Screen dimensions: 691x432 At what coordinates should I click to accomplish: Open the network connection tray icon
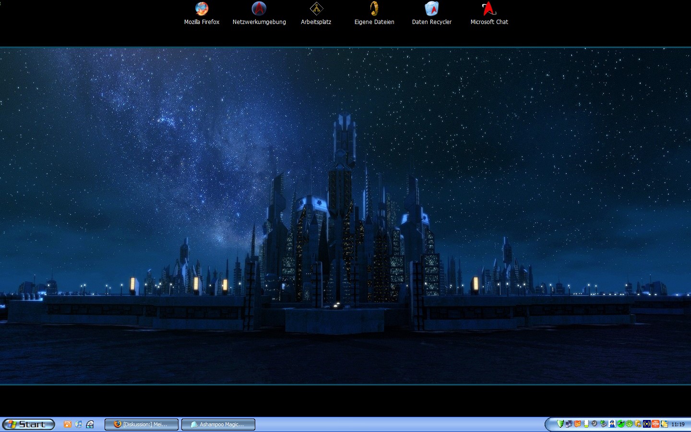pyautogui.click(x=569, y=424)
